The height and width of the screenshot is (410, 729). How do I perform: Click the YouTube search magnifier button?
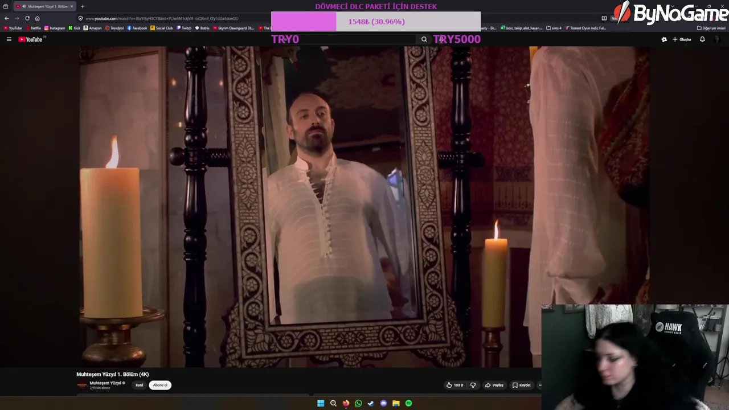[424, 39]
